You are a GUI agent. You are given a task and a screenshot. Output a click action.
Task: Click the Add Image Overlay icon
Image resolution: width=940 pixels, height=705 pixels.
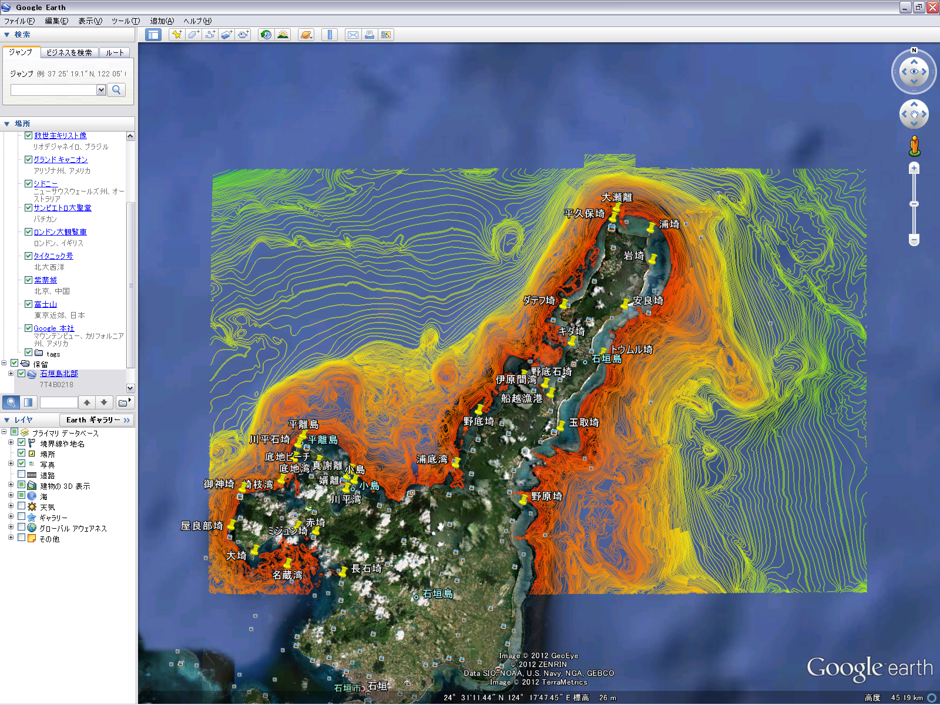point(227,35)
